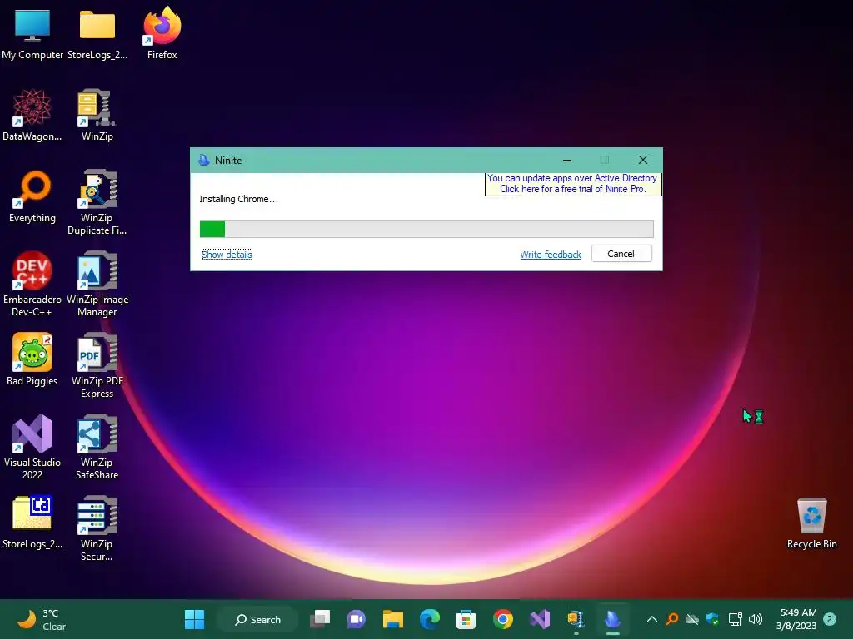Launch Embarcadero Dev-C++ shortcut
This screenshot has width=853, height=639.
(x=32, y=284)
